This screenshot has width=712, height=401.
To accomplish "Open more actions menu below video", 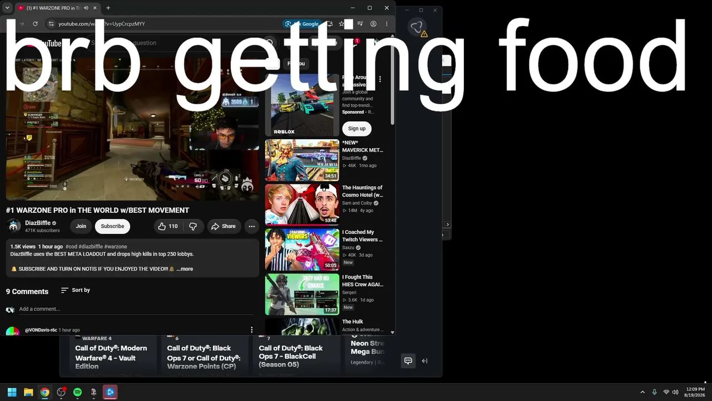I will [251, 226].
